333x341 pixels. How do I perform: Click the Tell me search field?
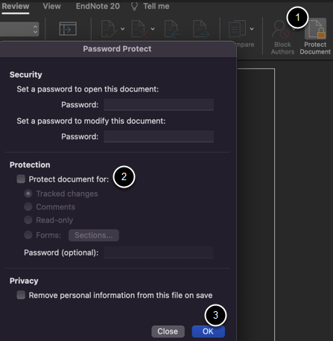[x=156, y=6]
